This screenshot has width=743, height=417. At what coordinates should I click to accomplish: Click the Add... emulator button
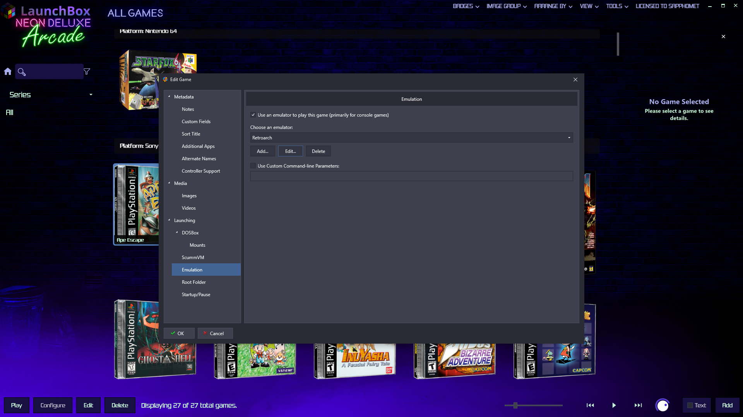262,151
